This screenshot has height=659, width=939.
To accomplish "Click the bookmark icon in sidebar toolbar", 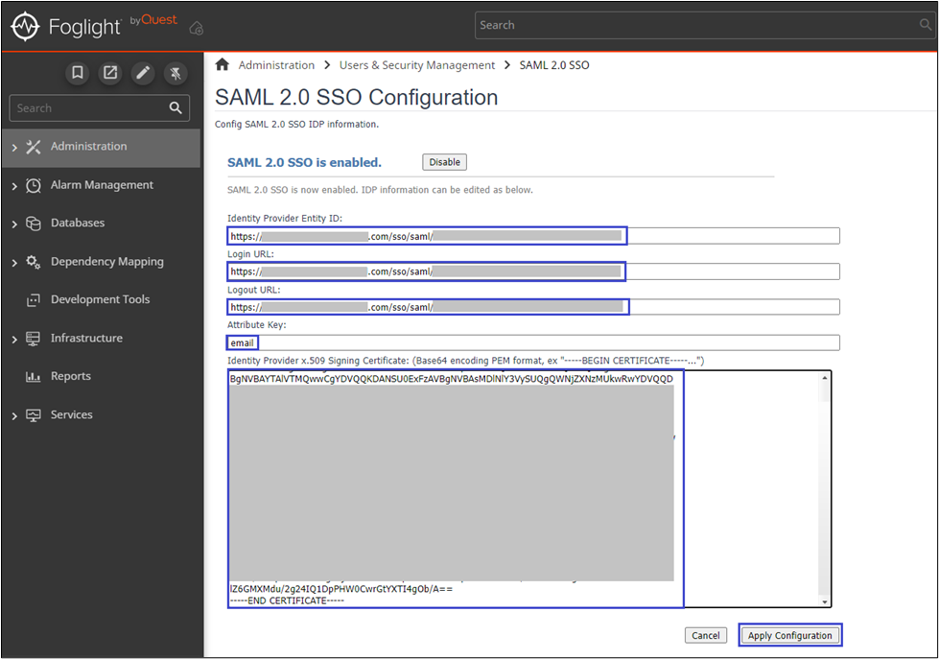I will click(78, 73).
